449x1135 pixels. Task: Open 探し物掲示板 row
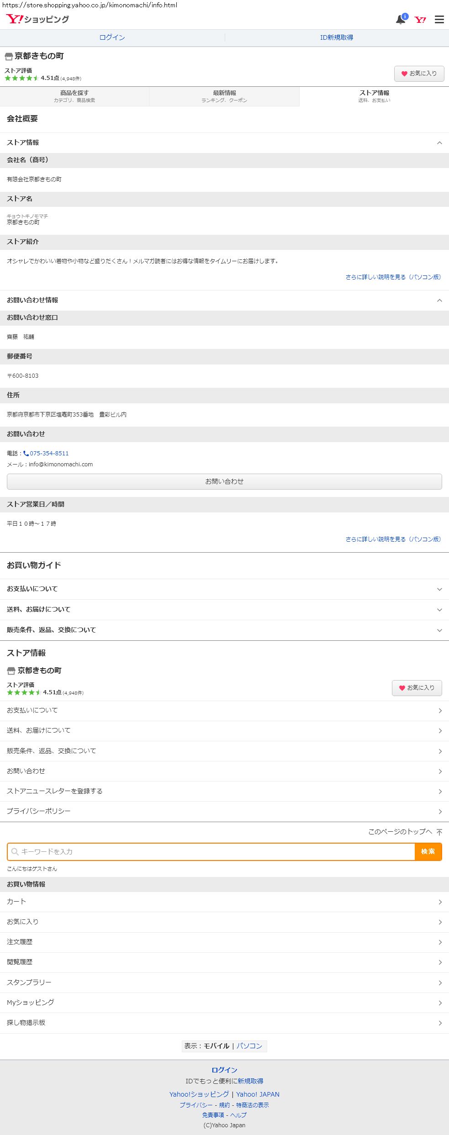(224, 1023)
